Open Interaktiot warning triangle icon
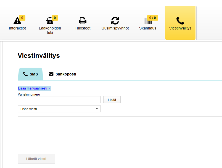Screen dimensions: 222x168 (17, 21)
